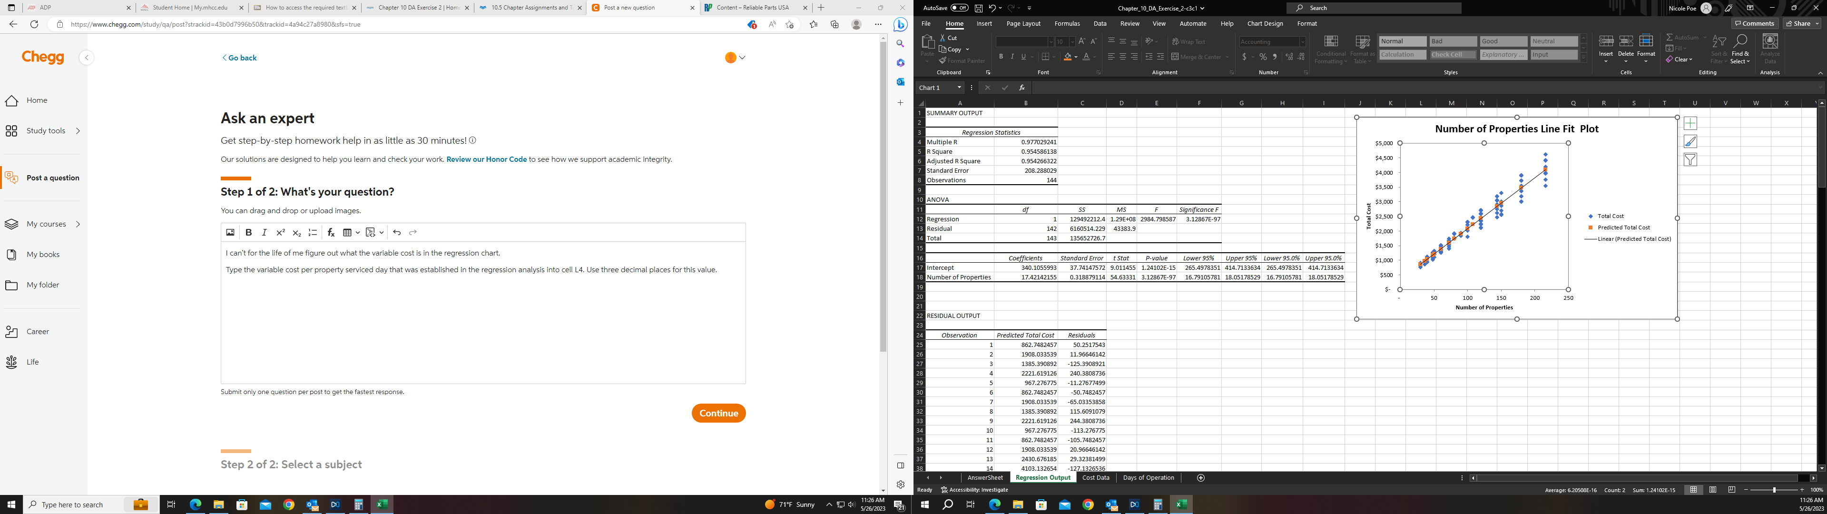1827x514 pixels.
Task: Click Find & Select in Editing group
Action: 1740,49
